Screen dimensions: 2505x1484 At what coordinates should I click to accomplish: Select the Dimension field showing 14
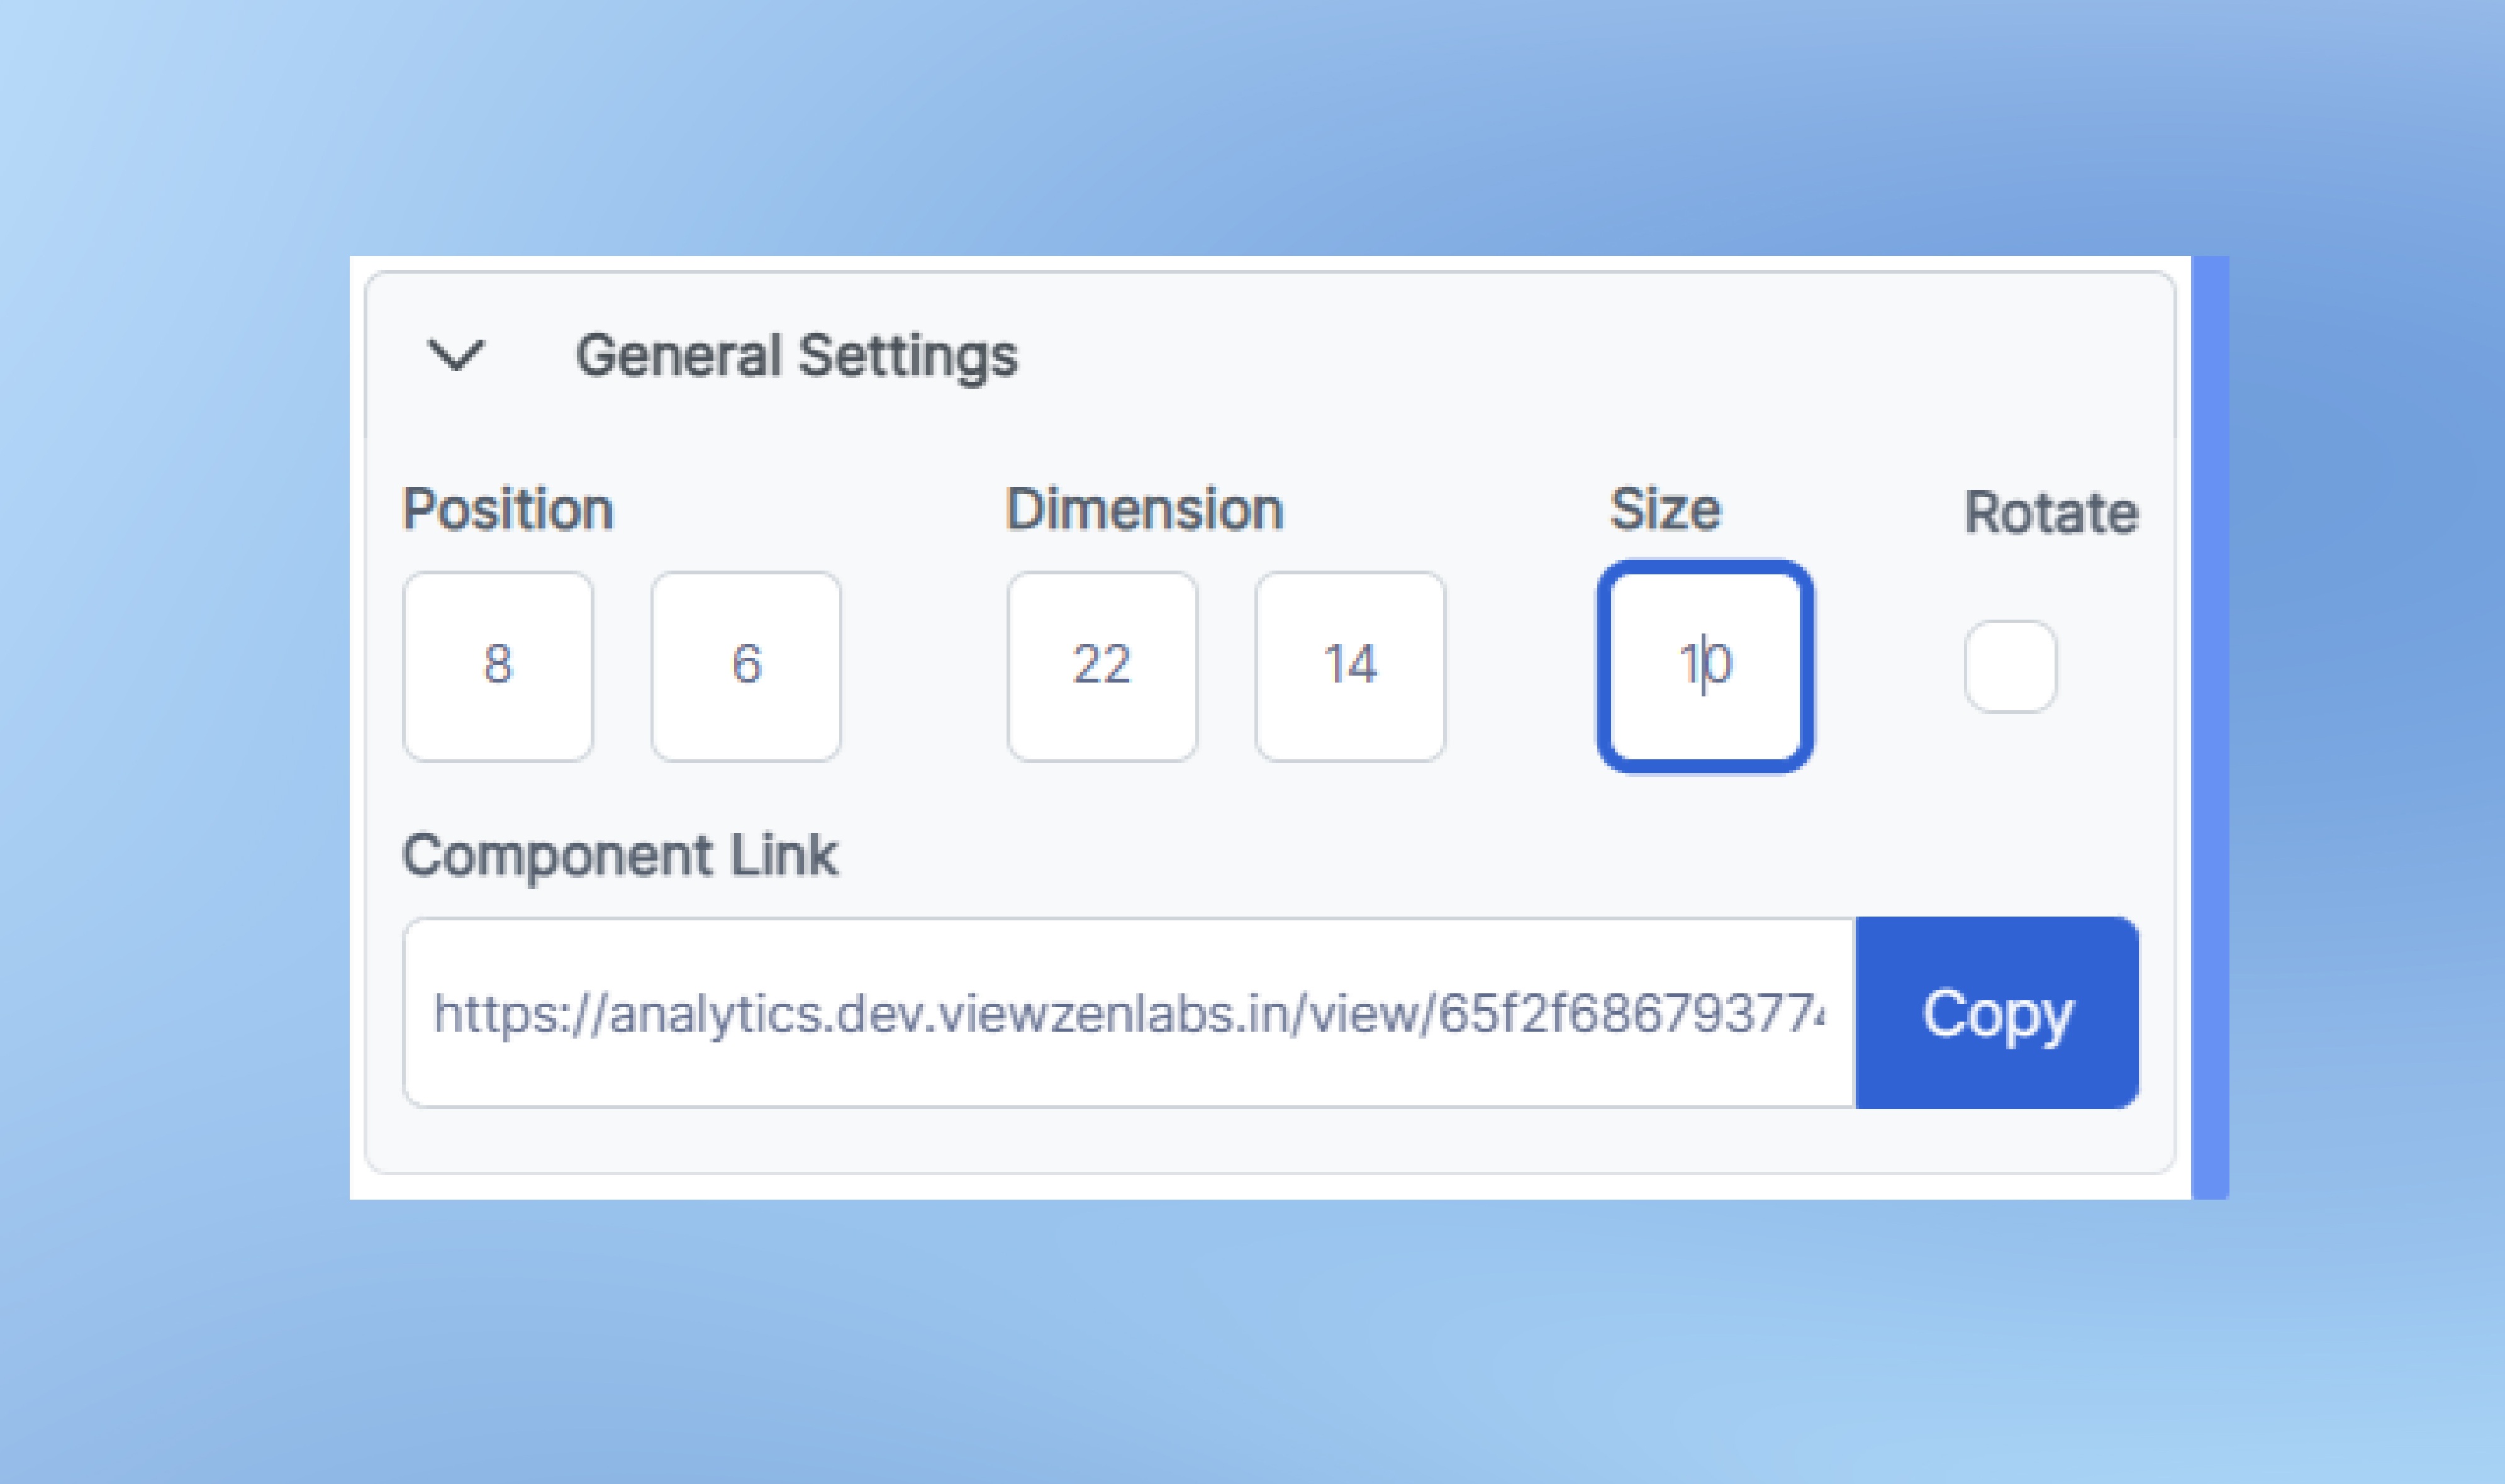click(1350, 666)
